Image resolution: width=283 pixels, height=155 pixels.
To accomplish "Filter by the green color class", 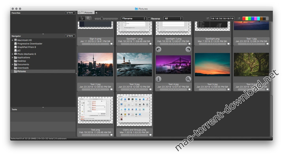I will coord(250,19).
